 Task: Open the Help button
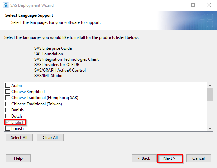click(x=18, y=158)
